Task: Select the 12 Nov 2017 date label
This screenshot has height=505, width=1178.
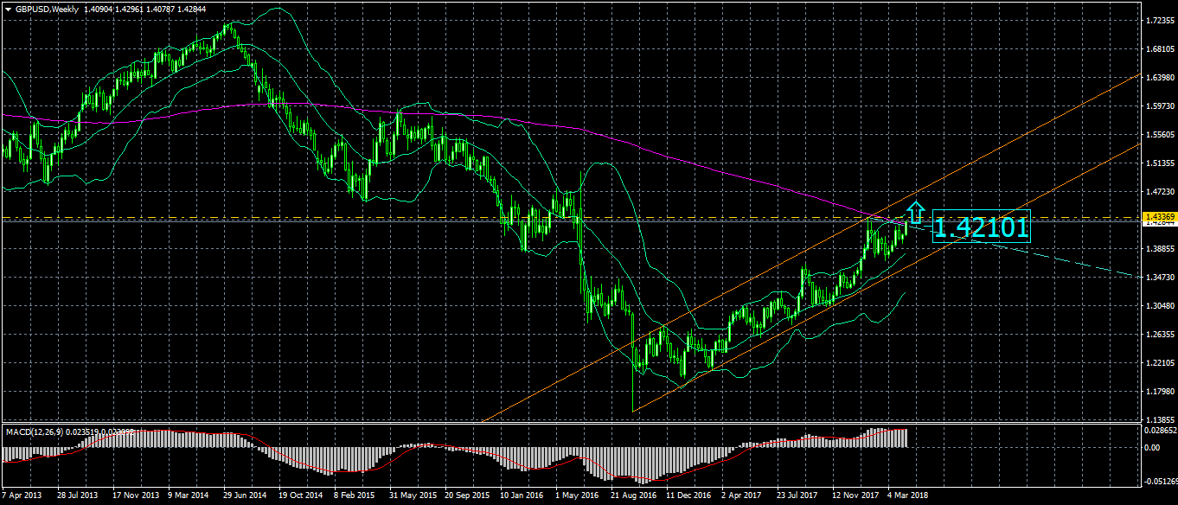Action: [855, 496]
